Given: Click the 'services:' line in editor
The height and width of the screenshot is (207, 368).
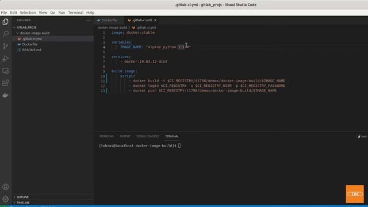Looking at the screenshot, I should click(121, 57).
